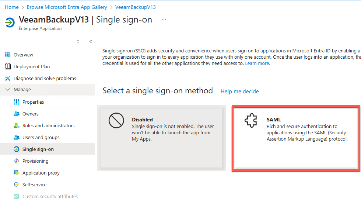Screen dimensions: 361x200
Task: Select Single sign-on in sidebar
Action: click(x=38, y=149)
